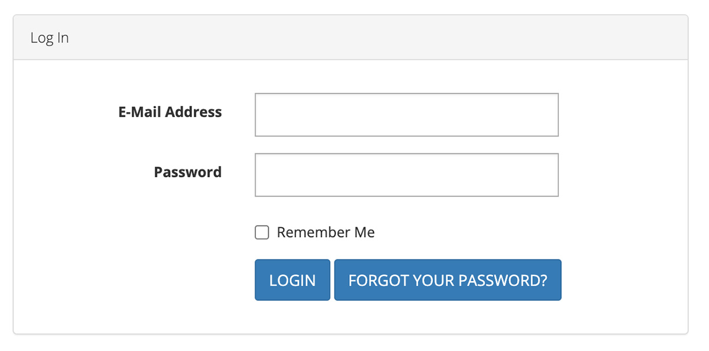The image size is (709, 351).
Task: Submit the form with the LOGIN button
Action: coord(292,280)
